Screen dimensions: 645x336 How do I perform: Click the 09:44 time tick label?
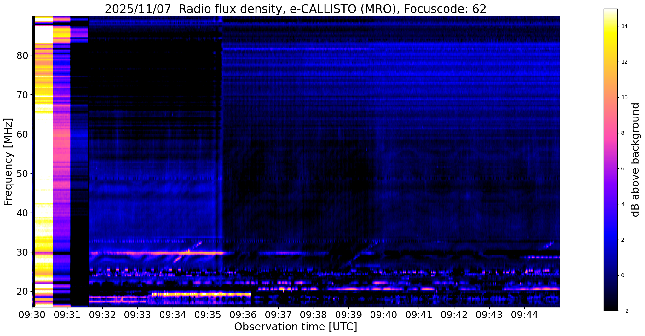pos(524,315)
